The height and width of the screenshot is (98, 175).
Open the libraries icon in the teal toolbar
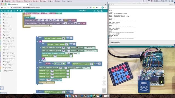click(x=101, y=11)
